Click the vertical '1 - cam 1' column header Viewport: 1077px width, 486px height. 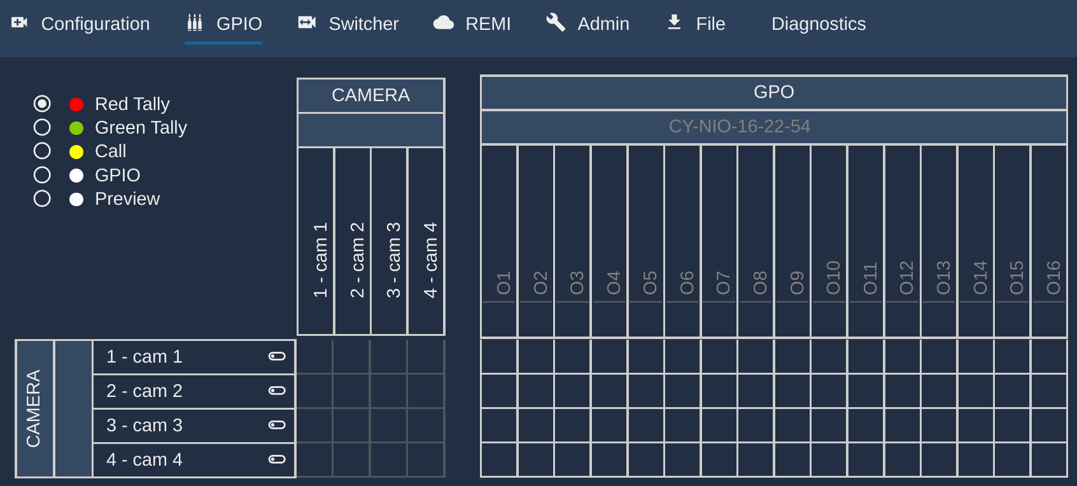pyautogui.click(x=316, y=241)
